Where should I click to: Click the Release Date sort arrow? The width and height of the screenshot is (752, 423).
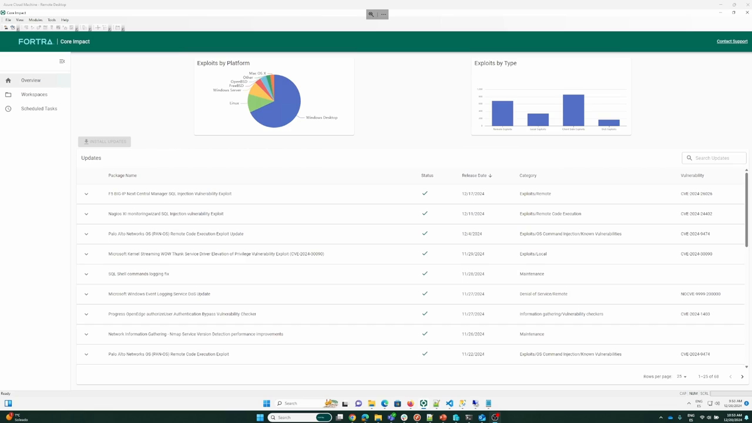pos(490,176)
